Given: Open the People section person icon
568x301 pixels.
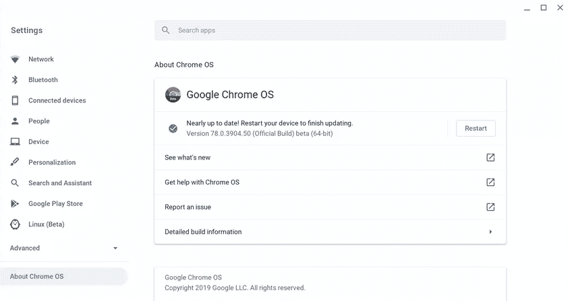Looking at the screenshot, I should pyautogui.click(x=15, y=121).
